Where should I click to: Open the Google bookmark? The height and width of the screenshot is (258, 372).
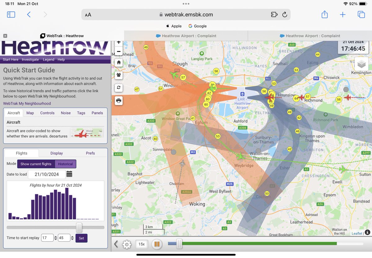pyautogui.click(x=197, y=26)
